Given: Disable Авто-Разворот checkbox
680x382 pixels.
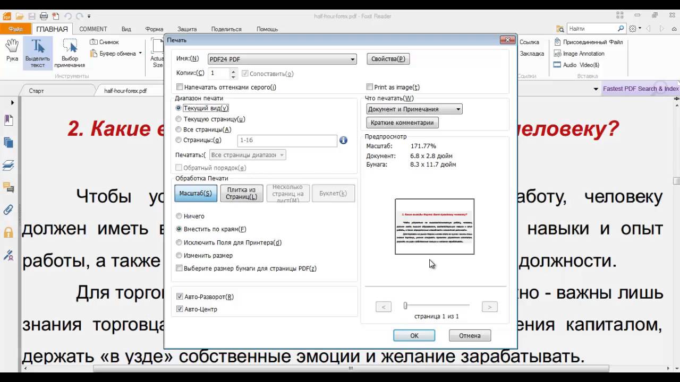Looking at the screenshot, I should pos(180,297).
